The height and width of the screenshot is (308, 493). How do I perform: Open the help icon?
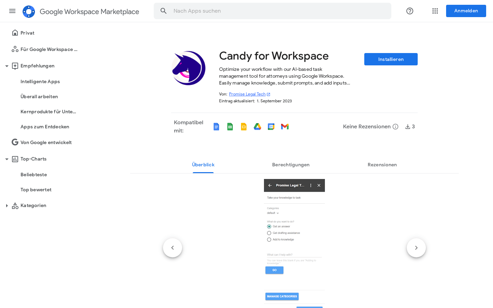click(x=409, y=11)
